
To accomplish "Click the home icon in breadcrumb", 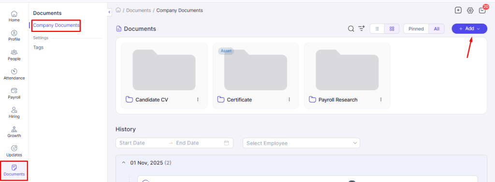I will [x=118, y=10].
